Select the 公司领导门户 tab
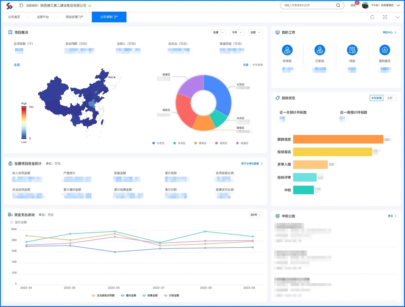Screen dimensions: 405x307 coord(109,17)
